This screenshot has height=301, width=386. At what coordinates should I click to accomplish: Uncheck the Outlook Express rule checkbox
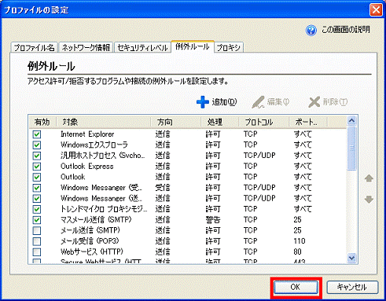[37, 167]
